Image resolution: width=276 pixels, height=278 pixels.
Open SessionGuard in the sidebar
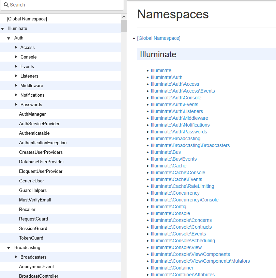33,229
